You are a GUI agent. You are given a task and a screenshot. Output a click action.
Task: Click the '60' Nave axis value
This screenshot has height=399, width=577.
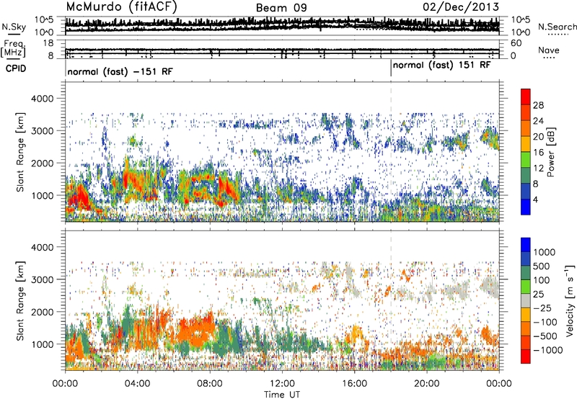tap(516, 43)
